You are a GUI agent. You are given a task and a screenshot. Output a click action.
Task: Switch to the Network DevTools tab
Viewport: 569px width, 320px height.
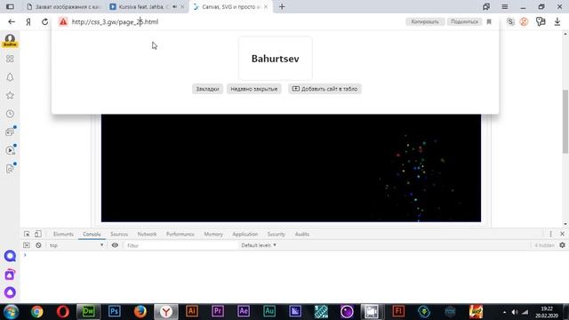tap(147, 235)
